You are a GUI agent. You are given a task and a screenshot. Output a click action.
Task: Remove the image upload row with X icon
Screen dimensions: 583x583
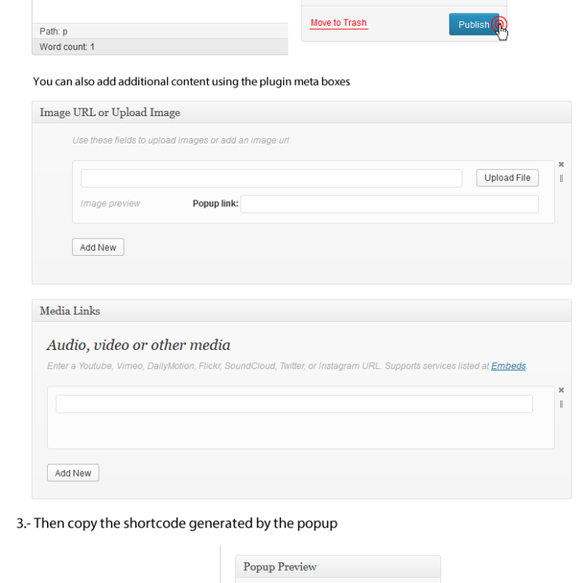click(x=561, y=164)
